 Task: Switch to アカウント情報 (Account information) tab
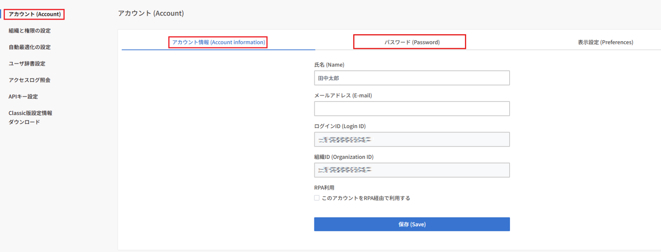pyautogui.click(x=218, y=42)
